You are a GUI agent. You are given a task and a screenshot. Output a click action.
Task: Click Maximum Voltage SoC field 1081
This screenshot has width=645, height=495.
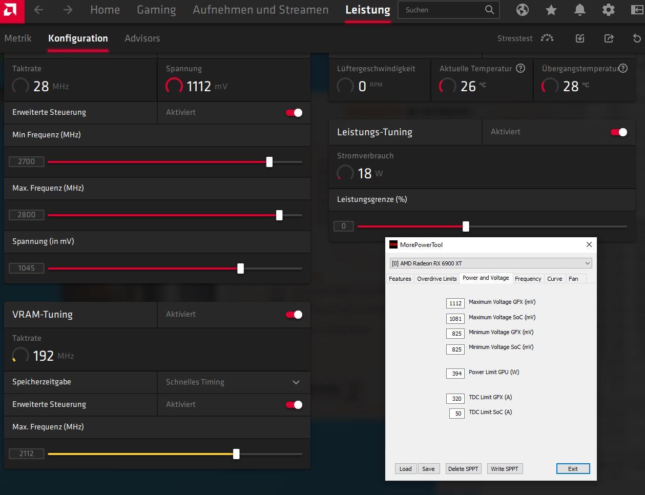click(455, 319)
